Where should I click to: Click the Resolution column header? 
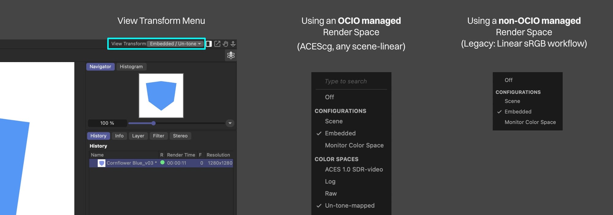(218, 155)
